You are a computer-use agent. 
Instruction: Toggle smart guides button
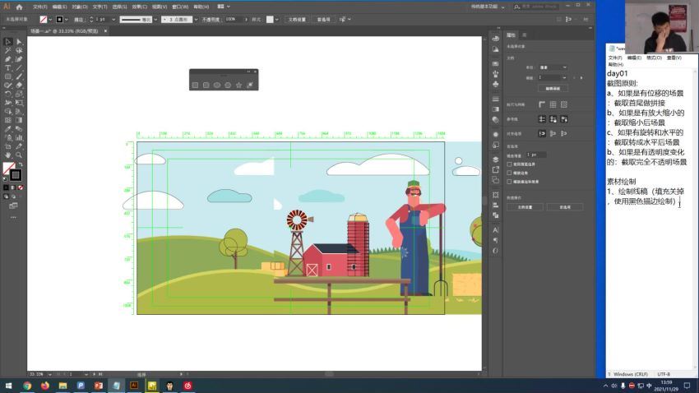[x=564, y=119]
